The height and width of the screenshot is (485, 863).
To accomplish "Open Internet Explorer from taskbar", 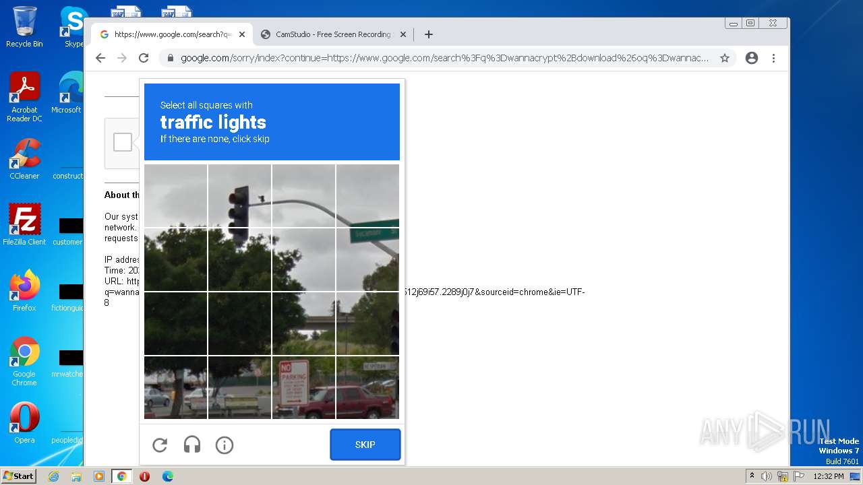I will (x=53, y=476).
